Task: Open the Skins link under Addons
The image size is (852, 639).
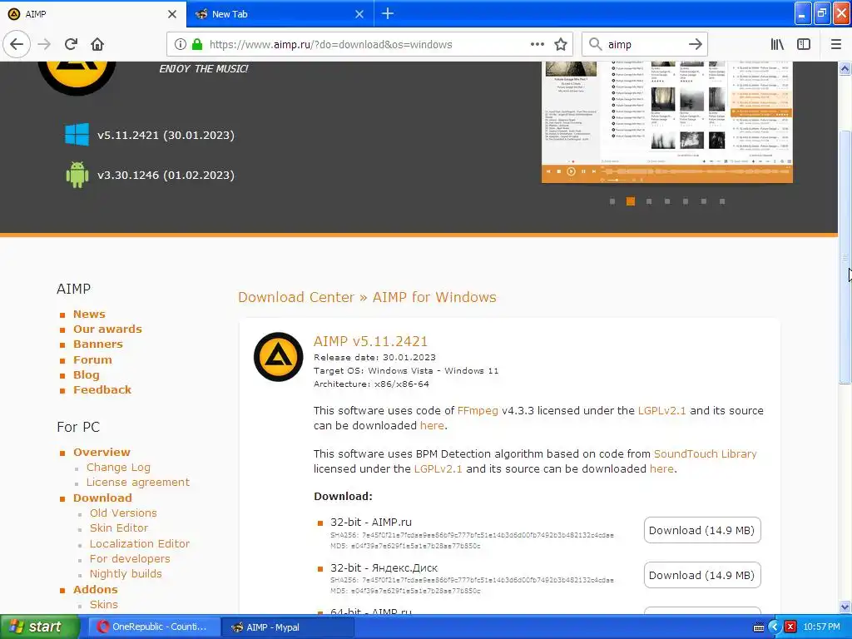Action: point(104,604)
